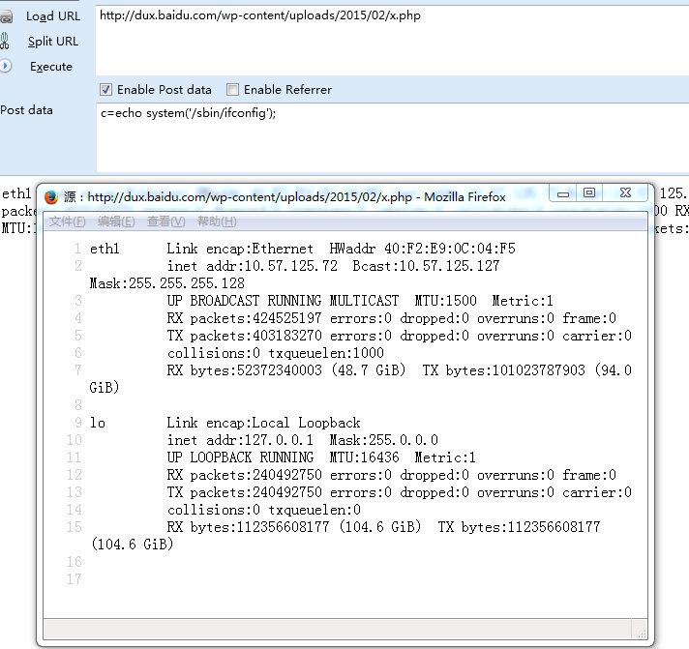689x649 pixels.
Task: Click the TX bytes:112356608177 text
Action: pyautogui.click(x=519, y=527)
